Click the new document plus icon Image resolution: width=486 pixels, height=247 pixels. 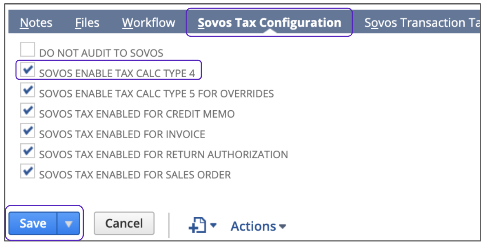tap(197, 226)
